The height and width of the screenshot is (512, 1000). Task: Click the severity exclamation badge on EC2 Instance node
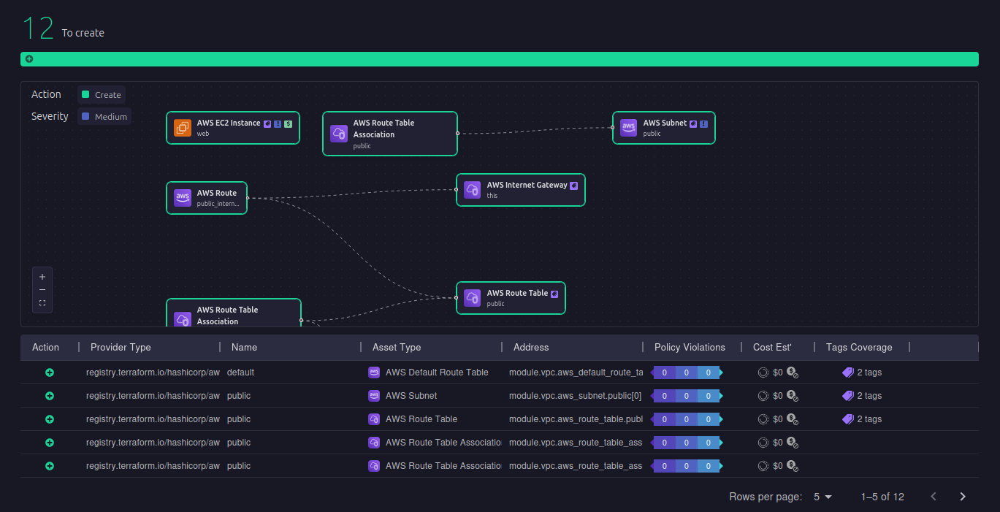click(x=278, y=123)
